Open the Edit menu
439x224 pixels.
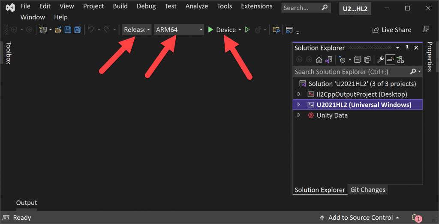(45, 6)
